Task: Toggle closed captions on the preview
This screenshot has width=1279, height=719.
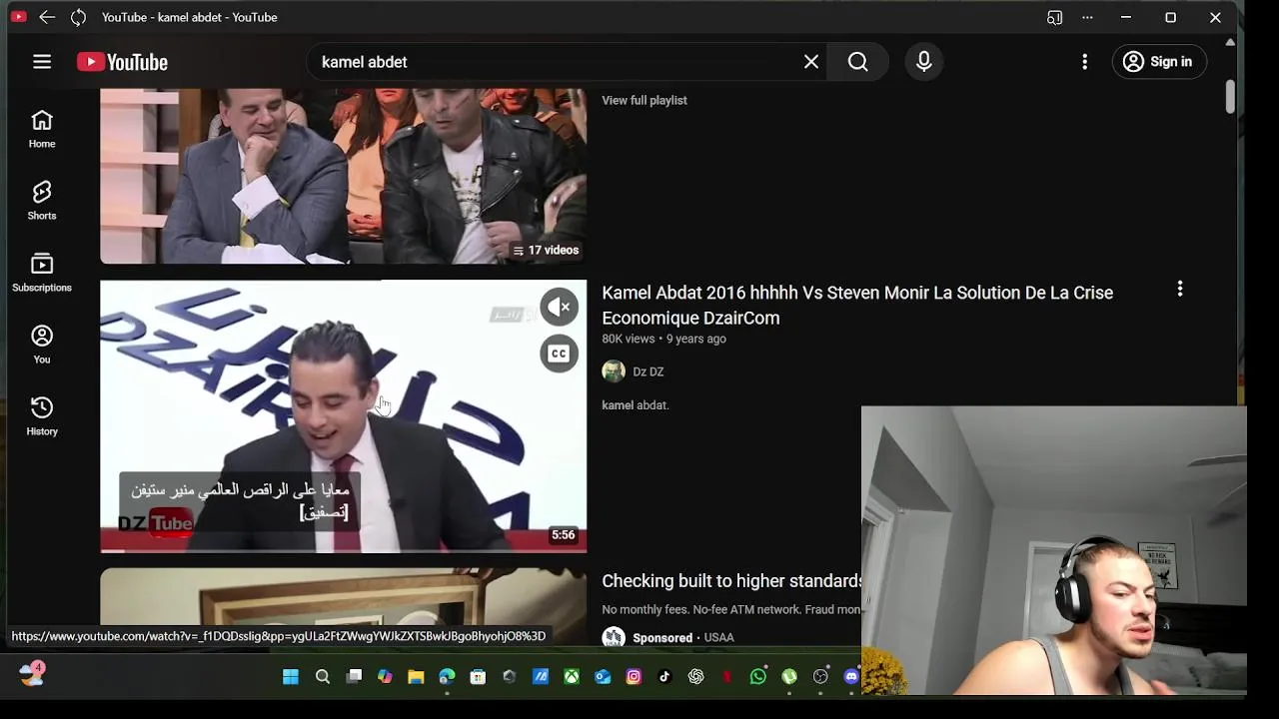Action: point(560,354)
